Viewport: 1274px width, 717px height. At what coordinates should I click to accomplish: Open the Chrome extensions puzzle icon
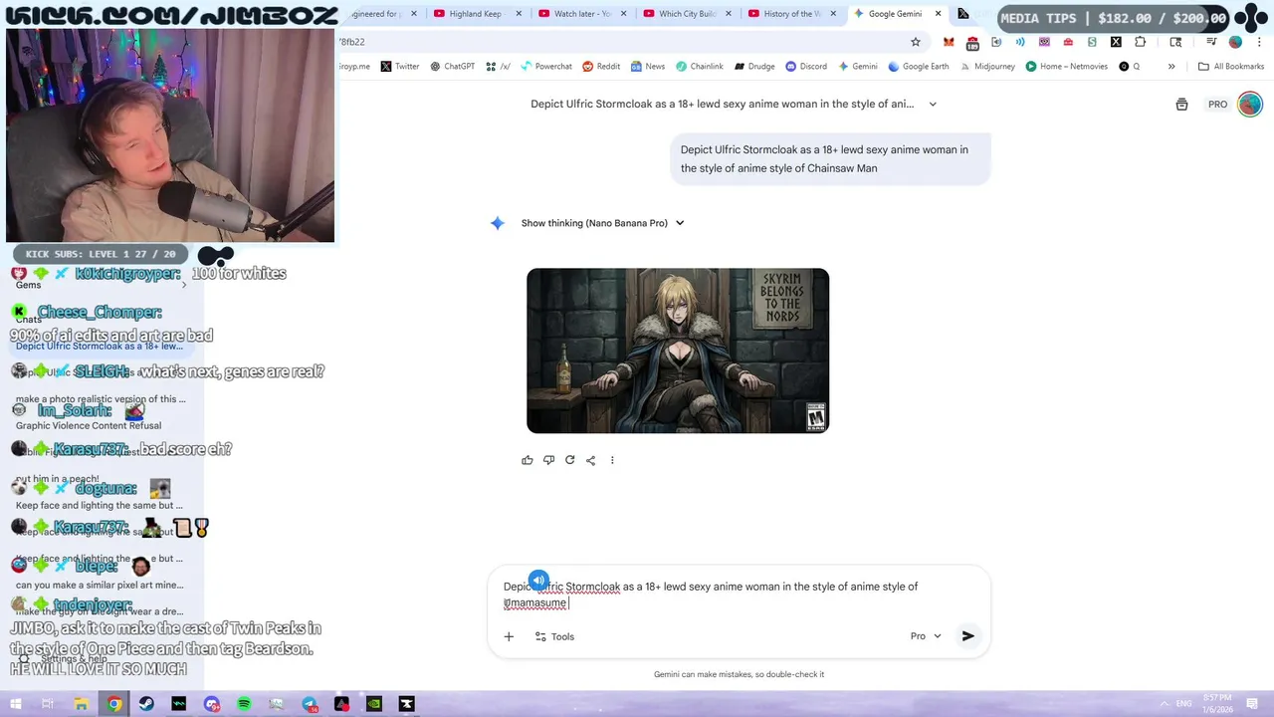tap(1140, 42)
